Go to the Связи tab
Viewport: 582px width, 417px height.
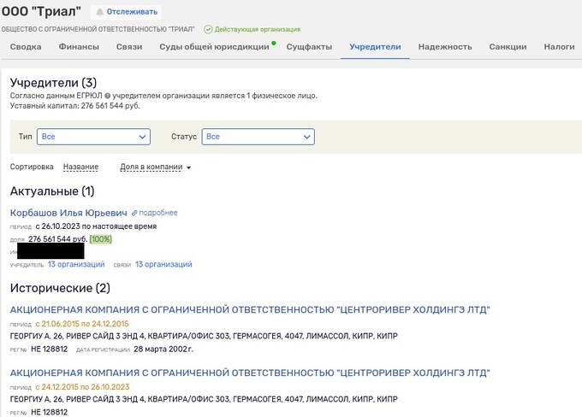click(x=129, y=47)
